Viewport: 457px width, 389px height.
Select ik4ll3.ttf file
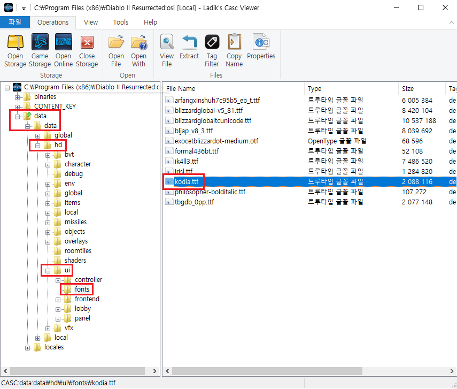(x=186, y=162)
